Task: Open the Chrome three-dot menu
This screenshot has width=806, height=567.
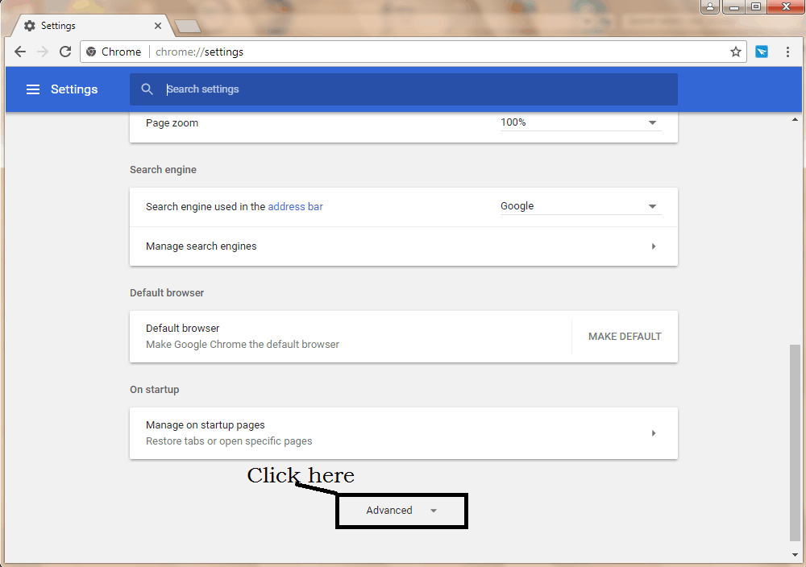Action: [x=787, y=52]
